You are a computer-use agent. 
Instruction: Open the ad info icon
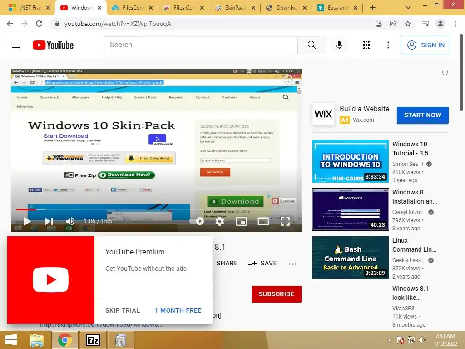point(445,72)
